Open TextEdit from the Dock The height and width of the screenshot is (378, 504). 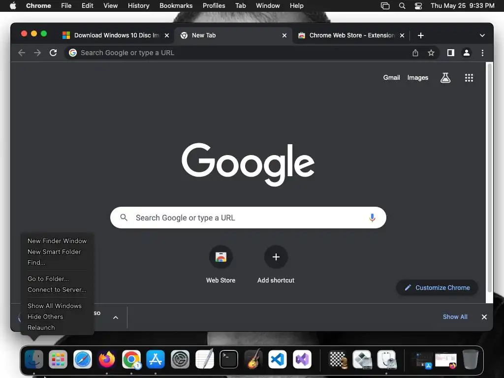(204, 359)
